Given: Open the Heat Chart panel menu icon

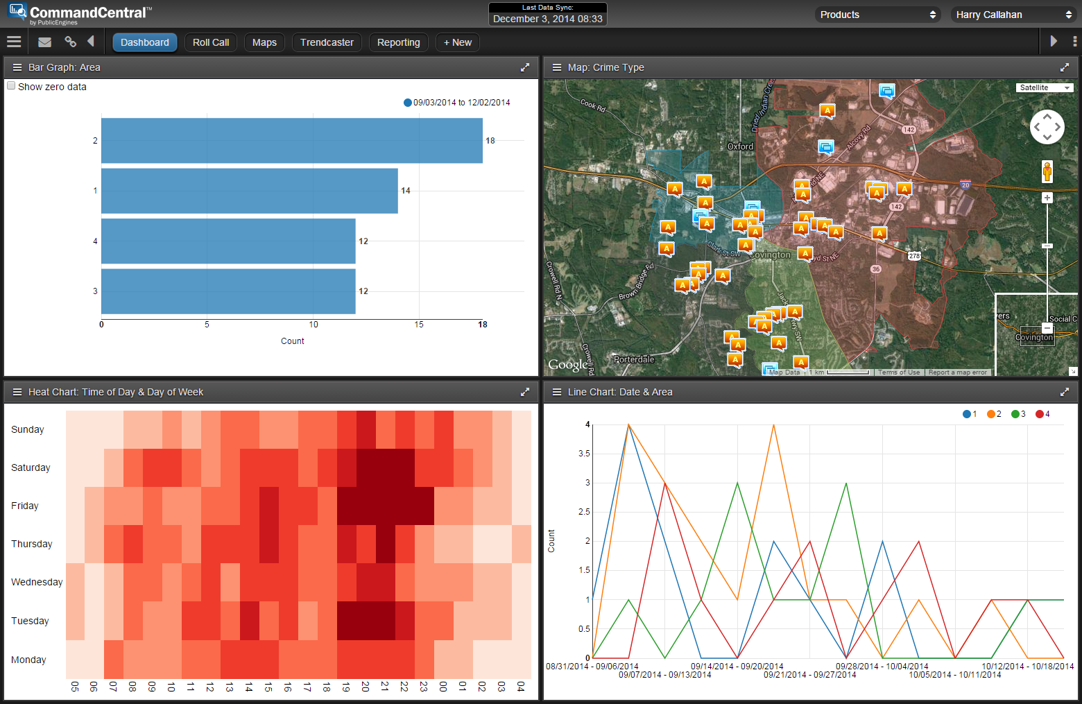Looking at the screenshot, I should [x=17, y=392].
